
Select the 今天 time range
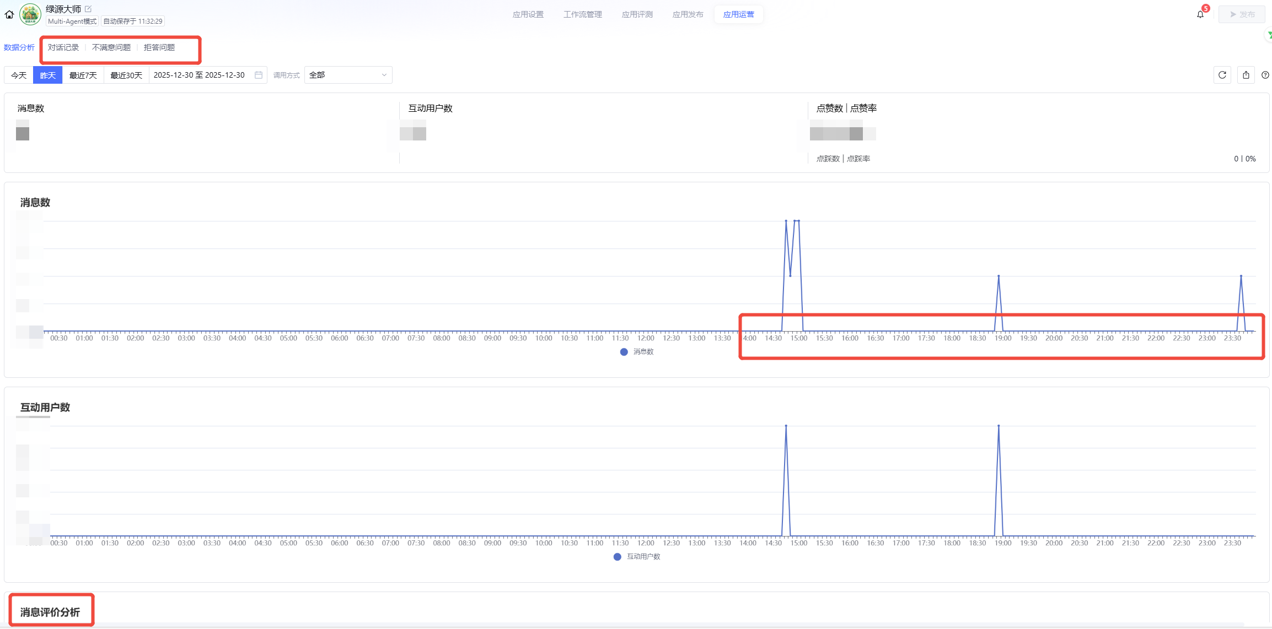(19, 75)
